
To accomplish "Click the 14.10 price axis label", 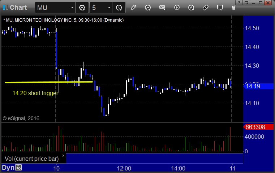I will [x=252, y=103].
